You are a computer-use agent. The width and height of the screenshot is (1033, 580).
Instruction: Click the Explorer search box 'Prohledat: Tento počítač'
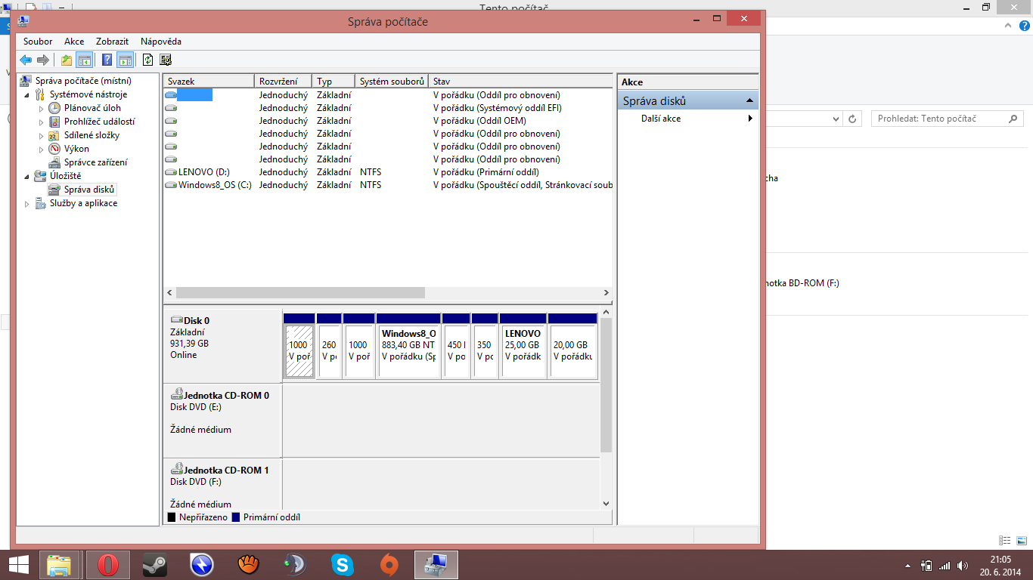948,119
